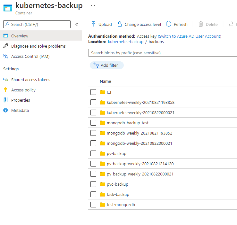This screenshot has height=225, width=237.
Task: Click the kubernetes-backup container icon
Action: click(8, 8)
